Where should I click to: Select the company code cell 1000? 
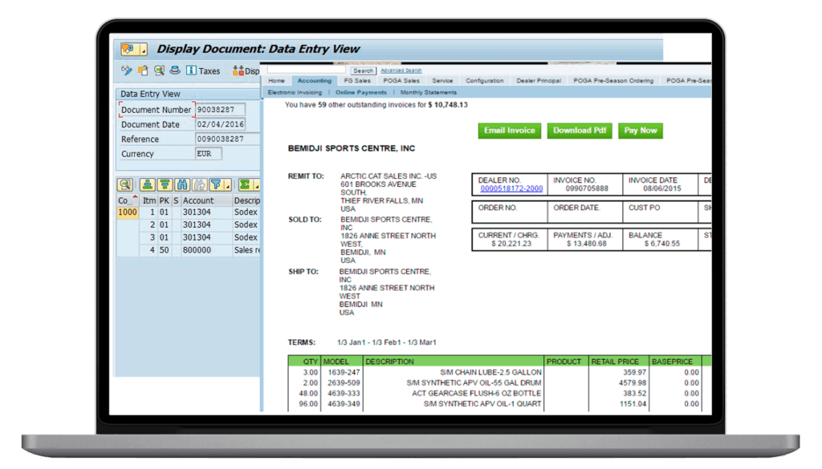[x=128, y=212]
